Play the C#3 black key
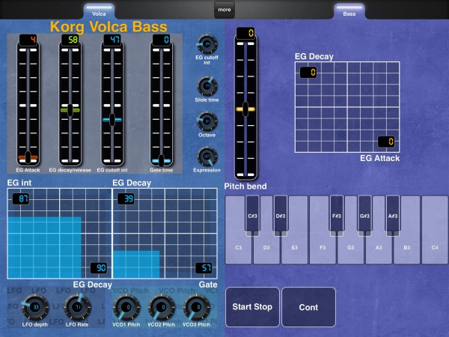The image size is (449, 337). pos(252,214)
